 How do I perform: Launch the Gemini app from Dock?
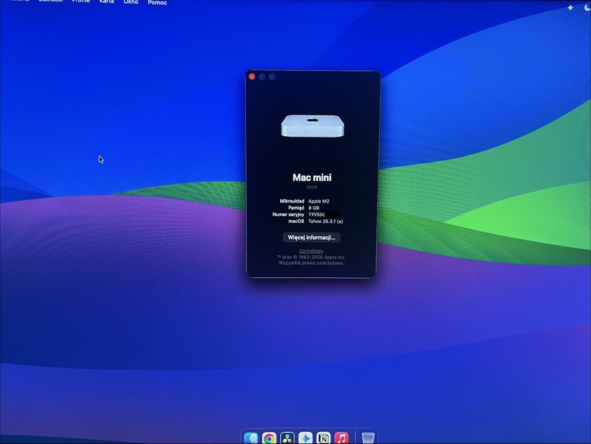tap(305, 438)
